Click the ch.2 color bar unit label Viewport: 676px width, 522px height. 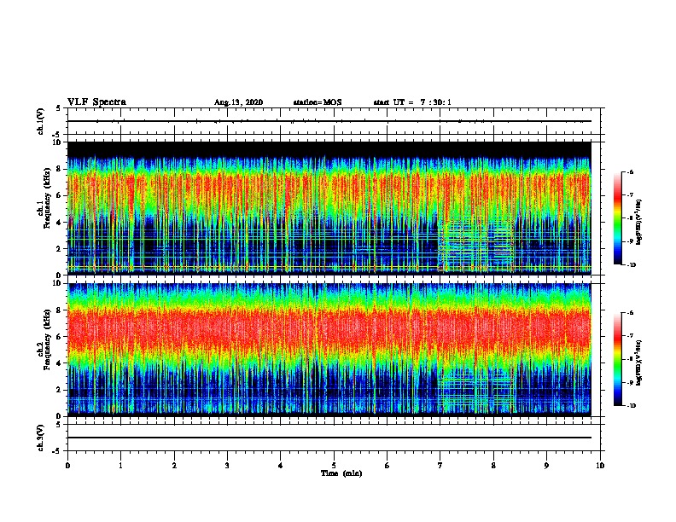point(638,363)
